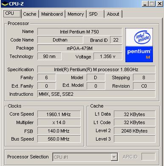Click the FSB value 140.0 MHz
This screenshot has height=166, width=164.
(x=59, y=131)
